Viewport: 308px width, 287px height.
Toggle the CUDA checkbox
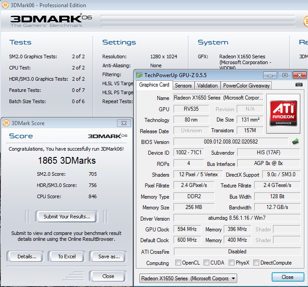pos(206,263)
